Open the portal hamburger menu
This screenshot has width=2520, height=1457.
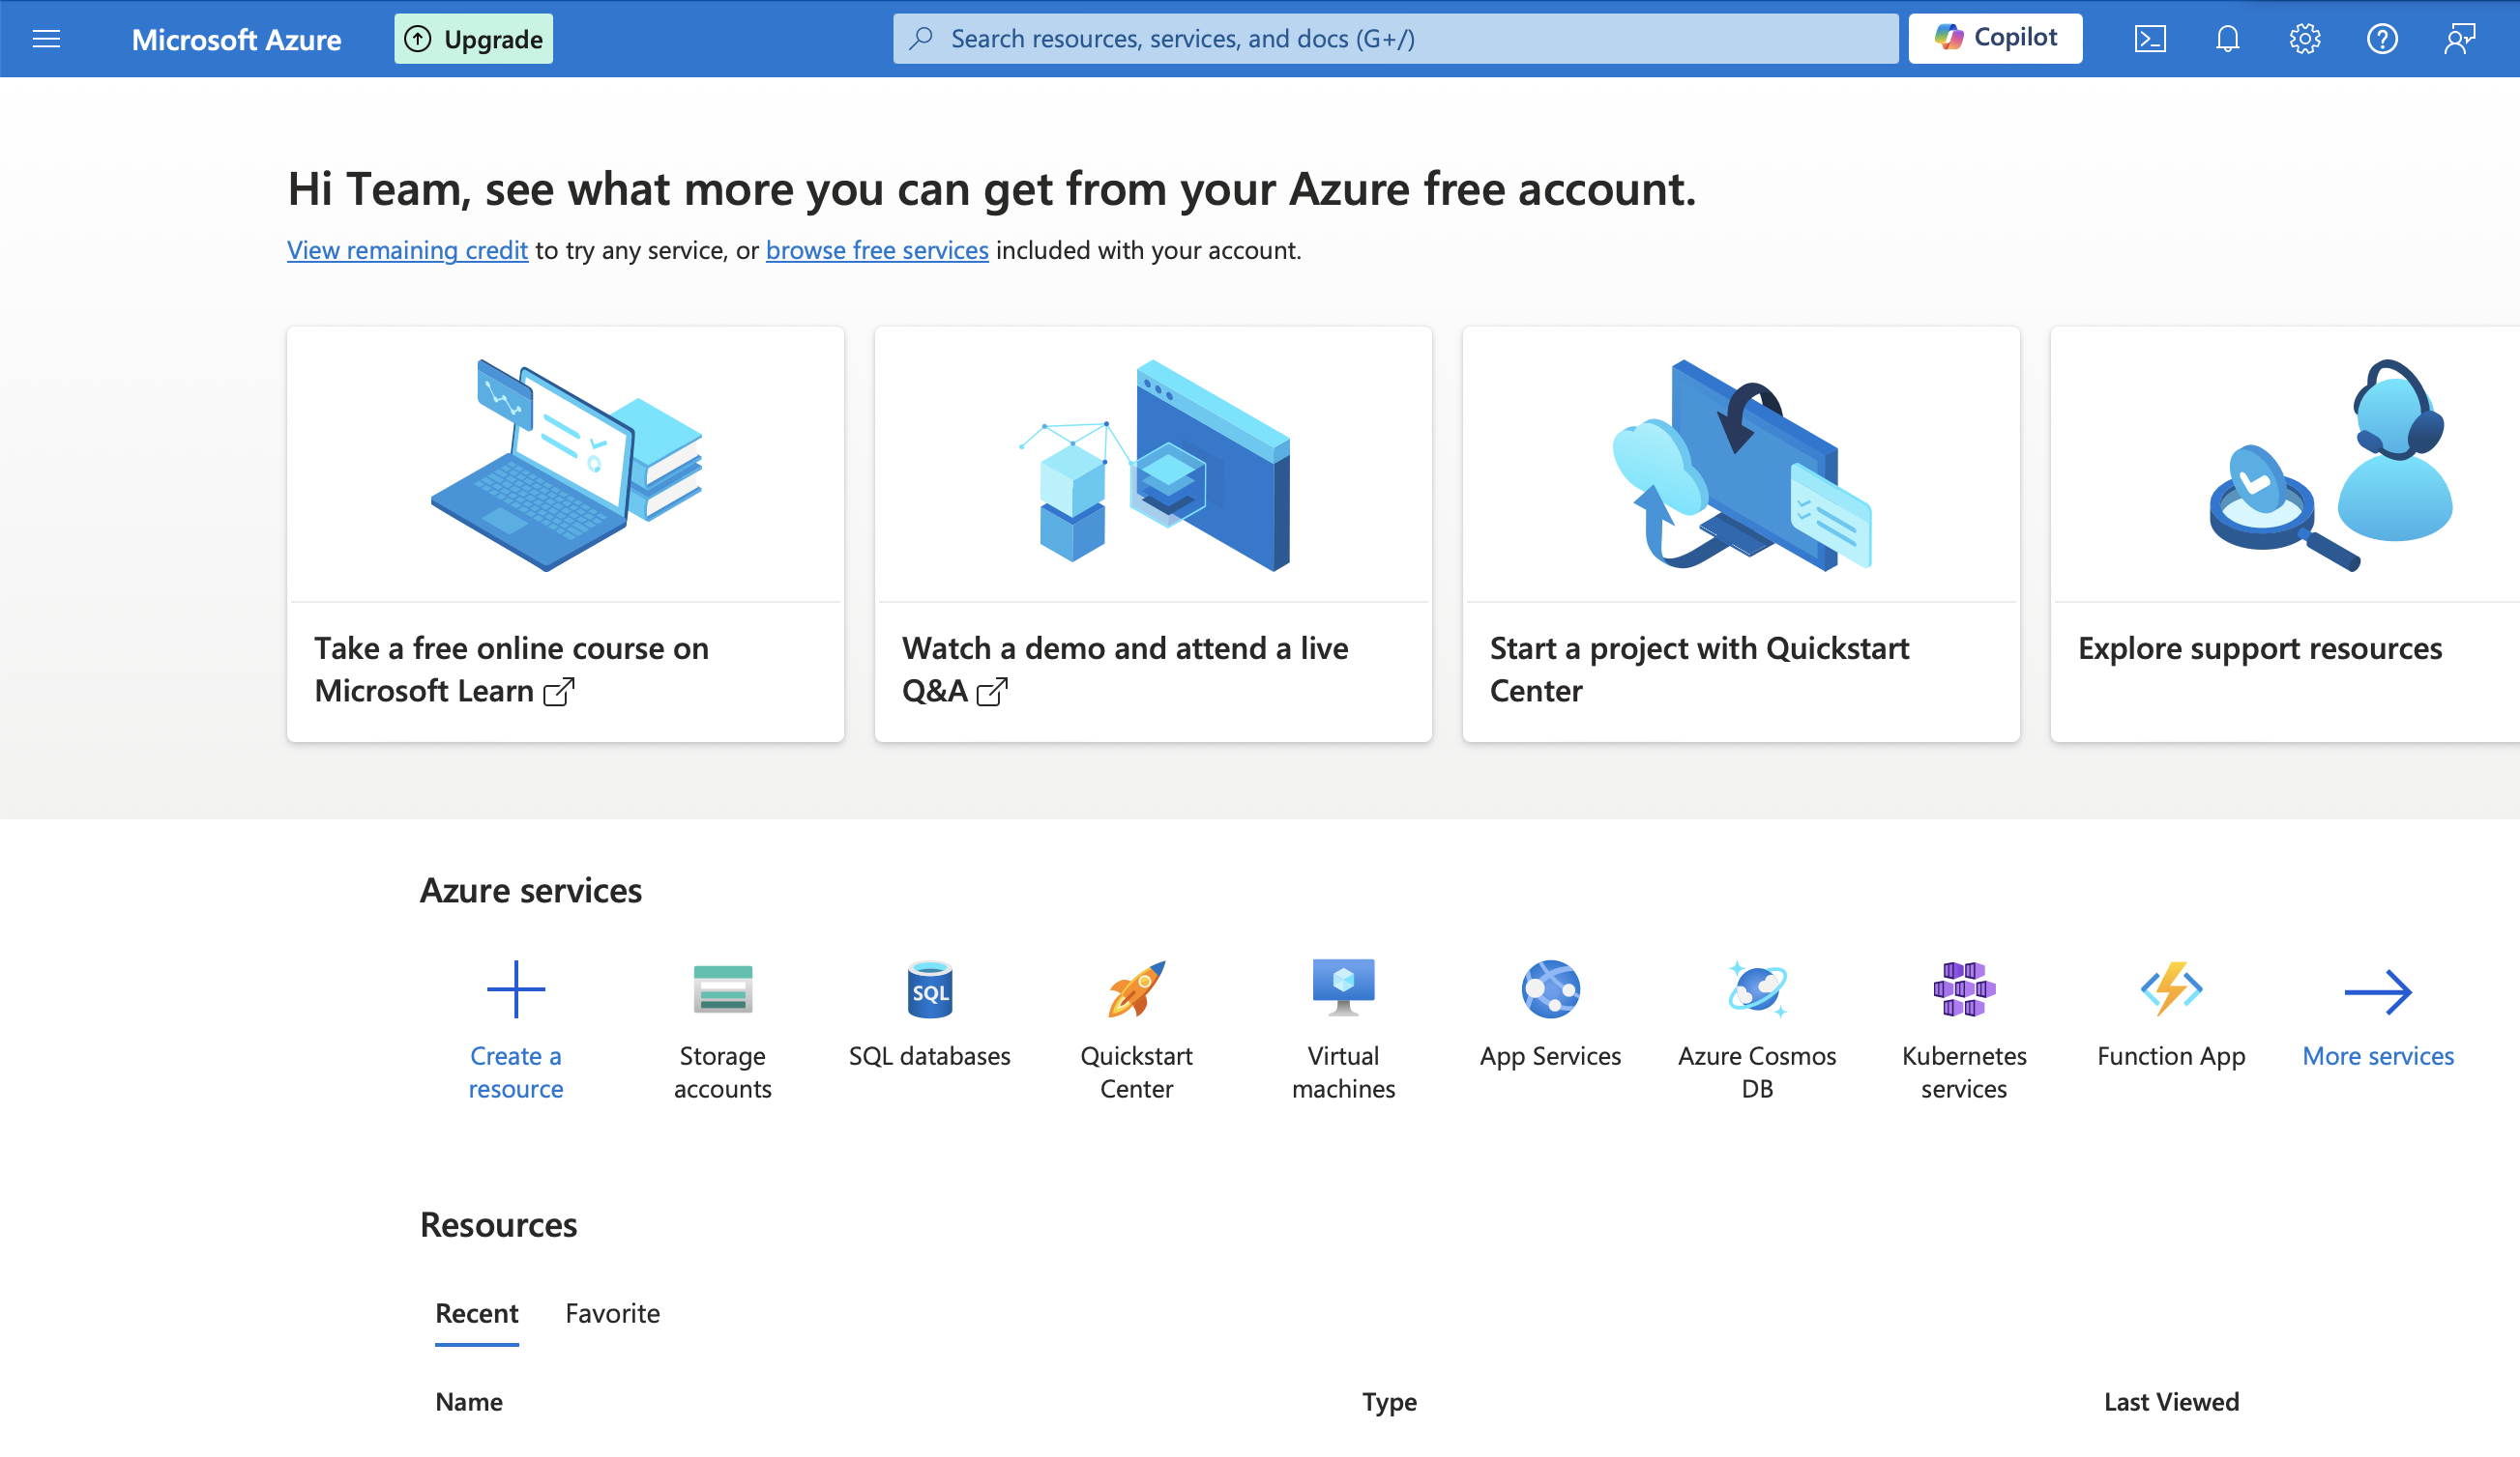(x=46, y=38)
